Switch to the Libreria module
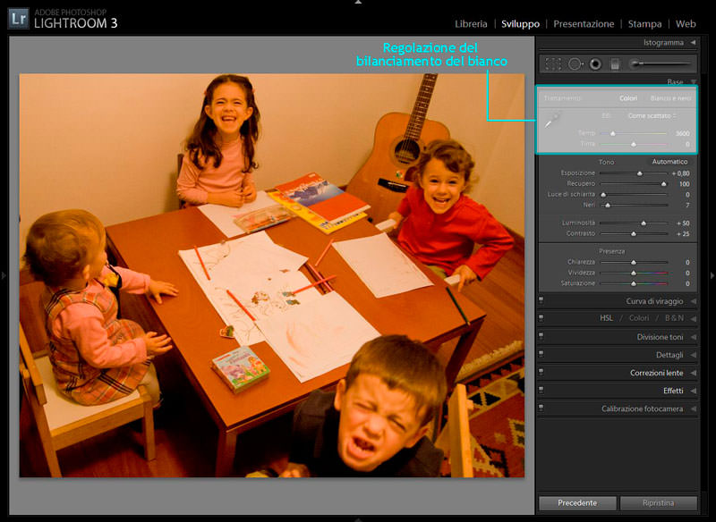This screenshot has width=716, height=522. (471, 24)
